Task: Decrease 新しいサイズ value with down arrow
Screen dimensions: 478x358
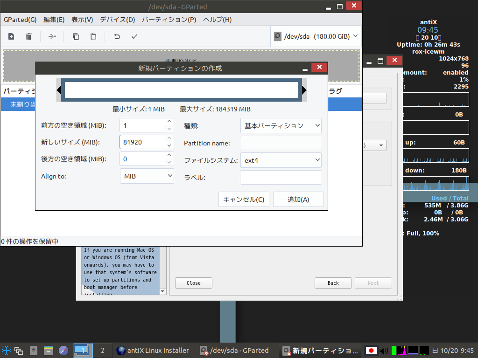Action: point(169,145)
